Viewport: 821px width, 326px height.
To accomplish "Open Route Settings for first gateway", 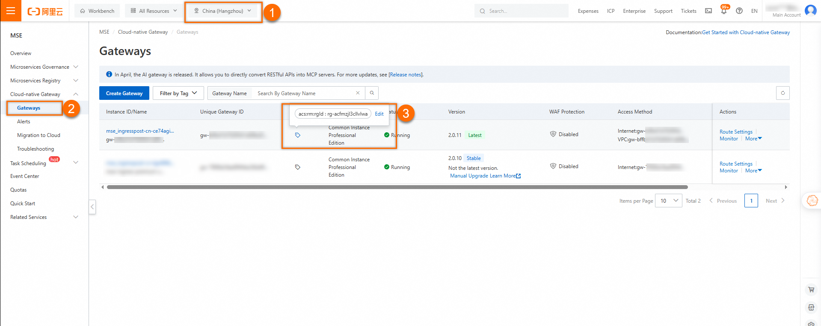I will 736,132.
